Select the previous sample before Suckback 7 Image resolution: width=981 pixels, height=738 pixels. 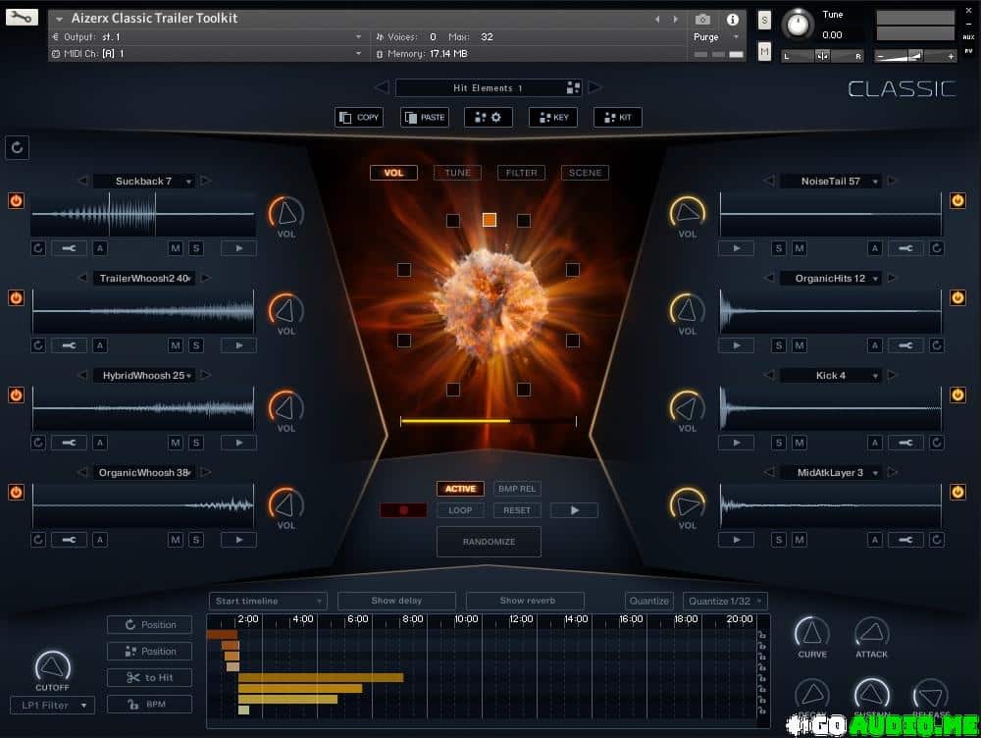click(x=82, y=181)
